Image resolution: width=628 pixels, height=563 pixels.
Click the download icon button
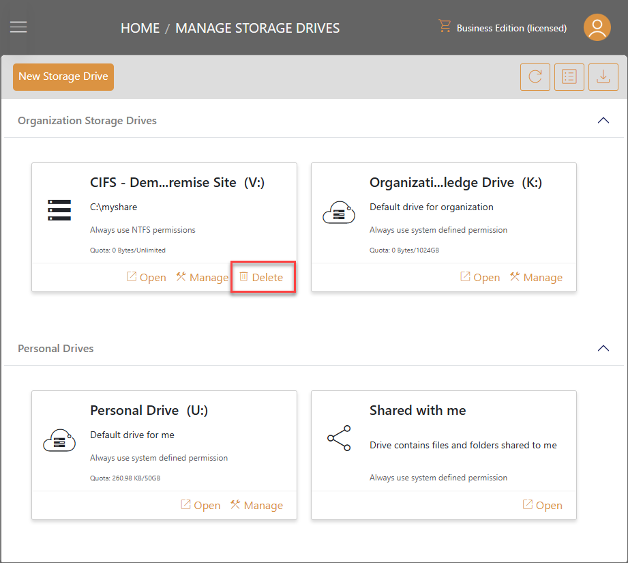click(x=603, y=77)
